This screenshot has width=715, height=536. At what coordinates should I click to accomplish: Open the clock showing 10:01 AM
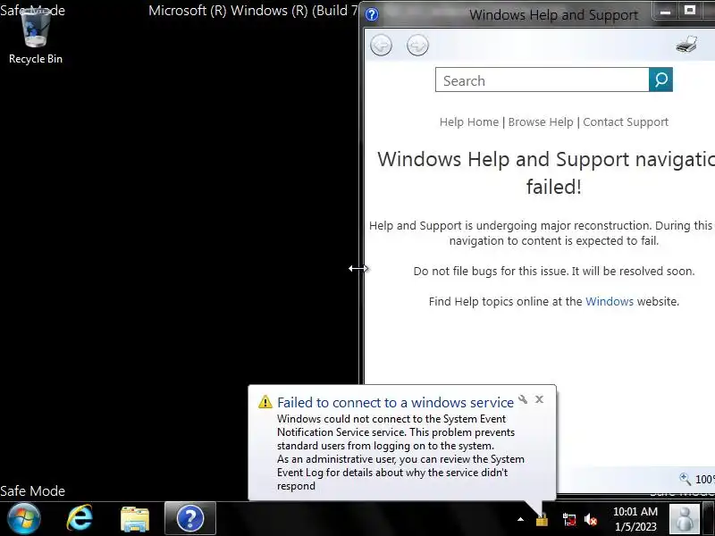[635, 519]
